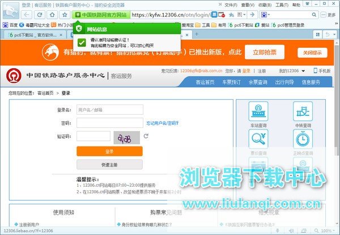
Task: Click the 关闭提示 button
Action: (312, 53)
